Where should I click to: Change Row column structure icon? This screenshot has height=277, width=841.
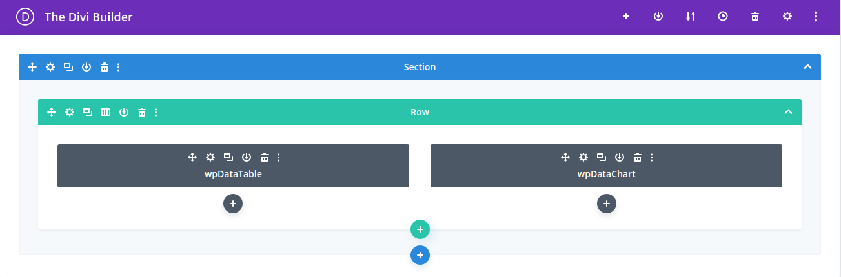[106, 112]
